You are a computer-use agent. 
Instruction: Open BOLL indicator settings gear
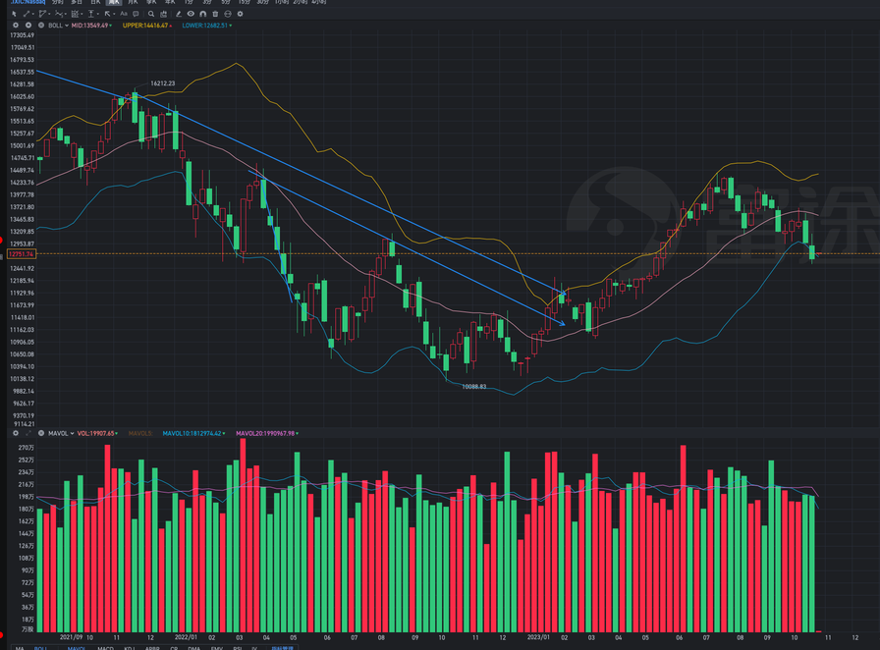[x=15, y=26]
